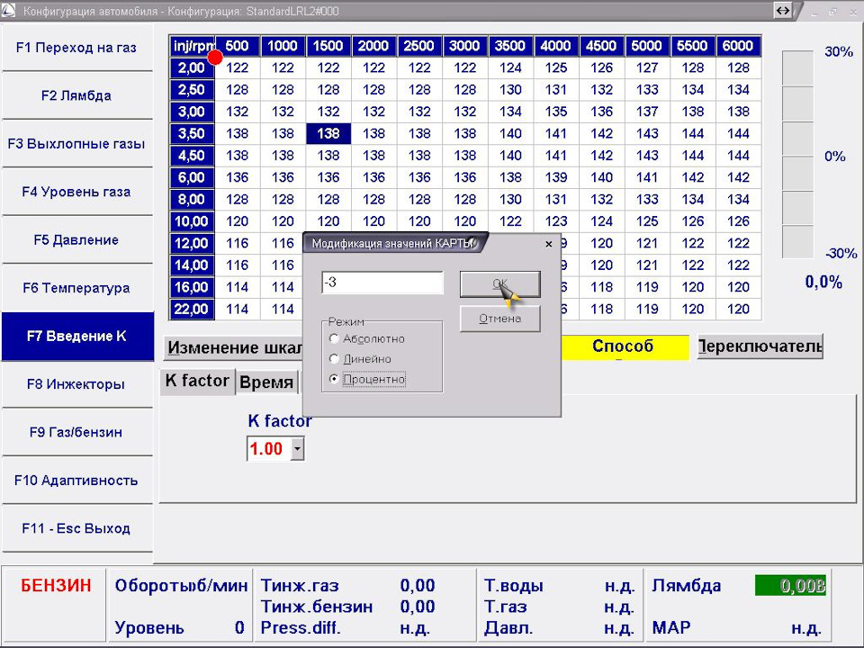This screenshot has width=864, height=648.
Task: Click the Изменение шкалы button
Action: point(234,347)
